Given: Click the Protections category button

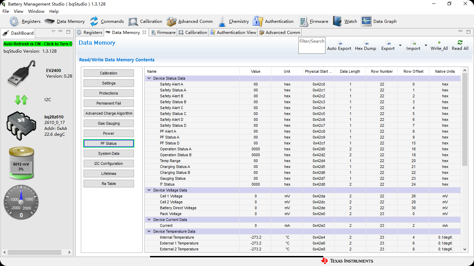Looking at the screenshot, I should coord(109,94).
